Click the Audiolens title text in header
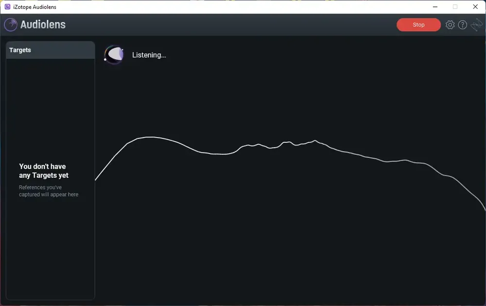 (x=43, y=24)
